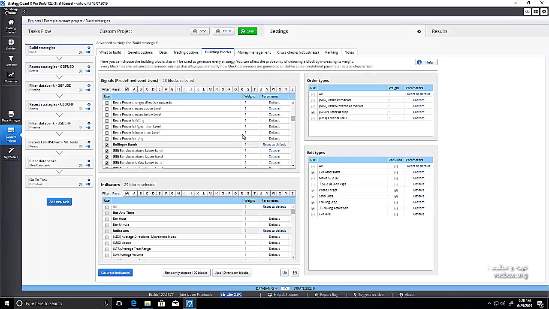Open settings gear of Retest strategies - GBPUSD task
The height and width of the screenshot is (309, 549).
pos(89,67)
